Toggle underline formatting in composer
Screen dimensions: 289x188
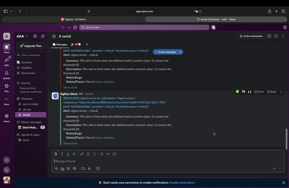[68, 154]
